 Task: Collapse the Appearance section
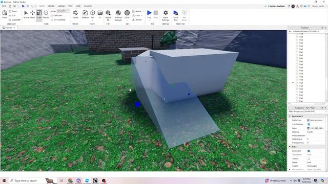point(290,116)
